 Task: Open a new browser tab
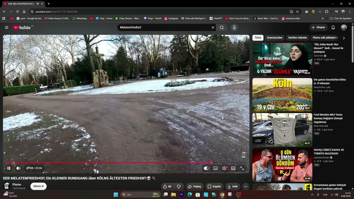(49, 4)
